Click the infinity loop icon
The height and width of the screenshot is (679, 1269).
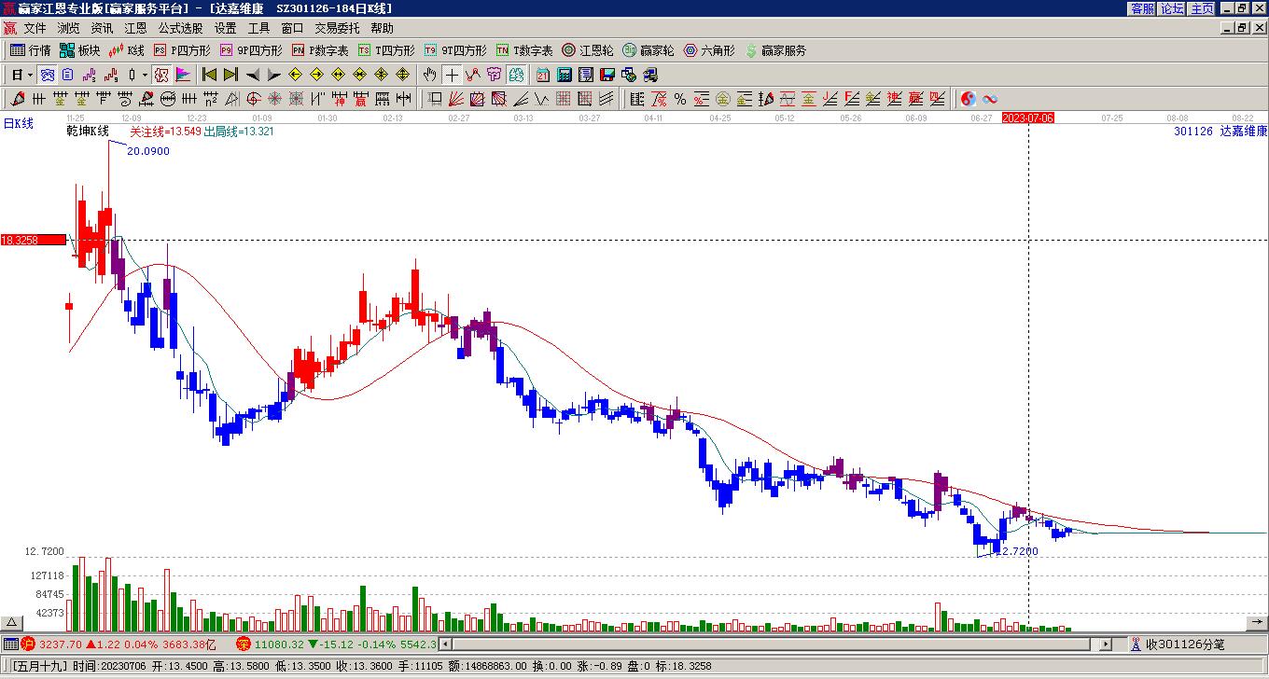[x=990, y=99]
